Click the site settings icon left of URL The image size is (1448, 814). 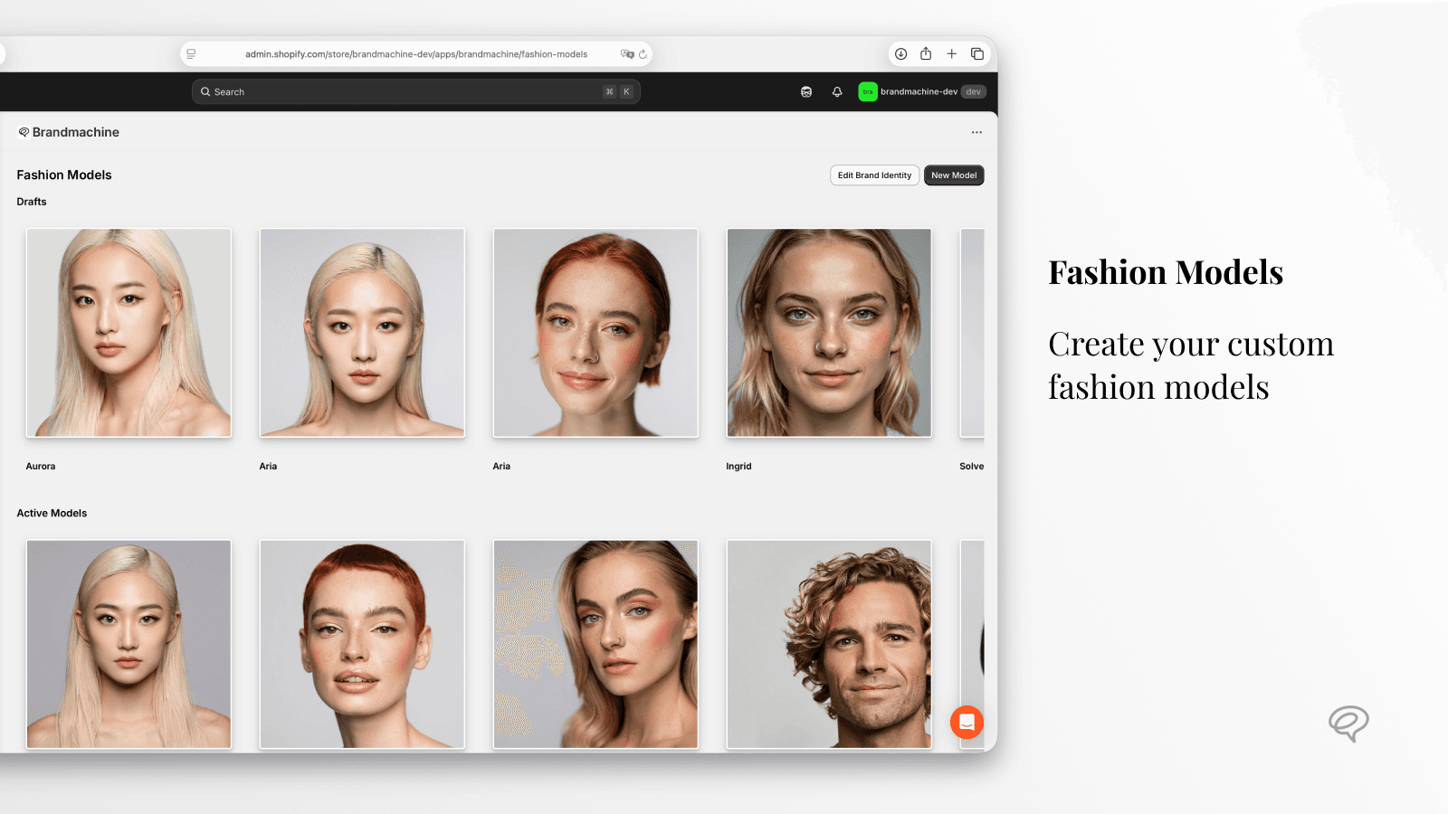191,54
